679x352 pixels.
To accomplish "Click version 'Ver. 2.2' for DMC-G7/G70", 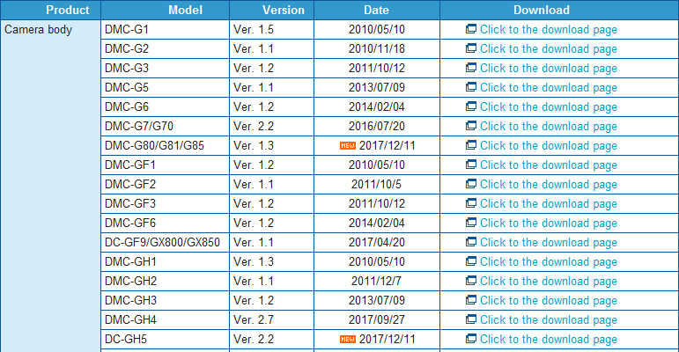I will click(254, 127).
